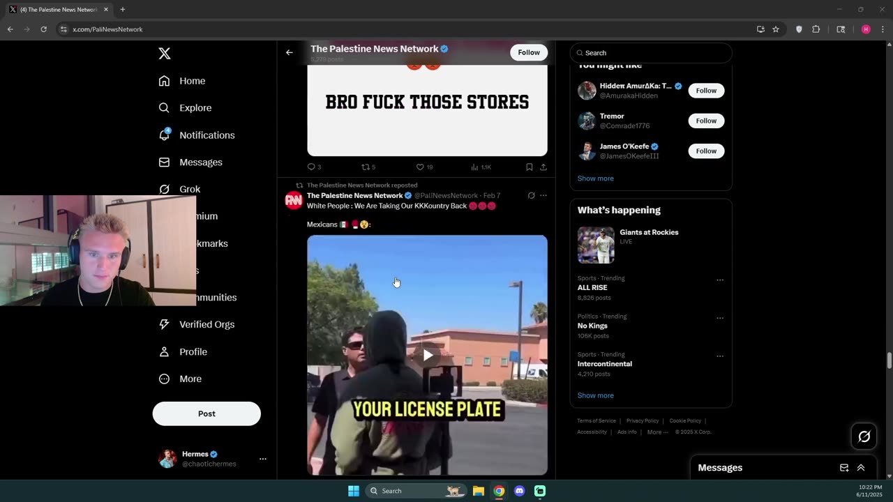Open the Chrome three-dot menu

(883, 29)
